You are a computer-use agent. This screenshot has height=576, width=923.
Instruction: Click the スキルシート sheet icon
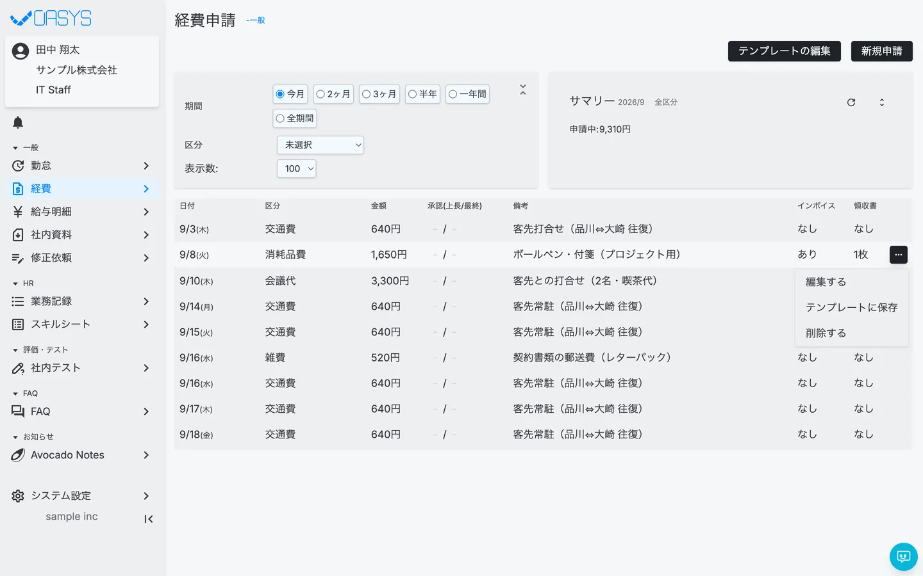18,324
